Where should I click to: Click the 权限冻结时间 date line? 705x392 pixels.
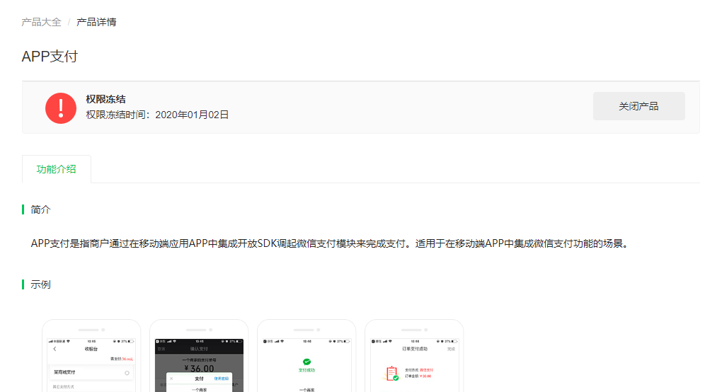click(157, 115)
